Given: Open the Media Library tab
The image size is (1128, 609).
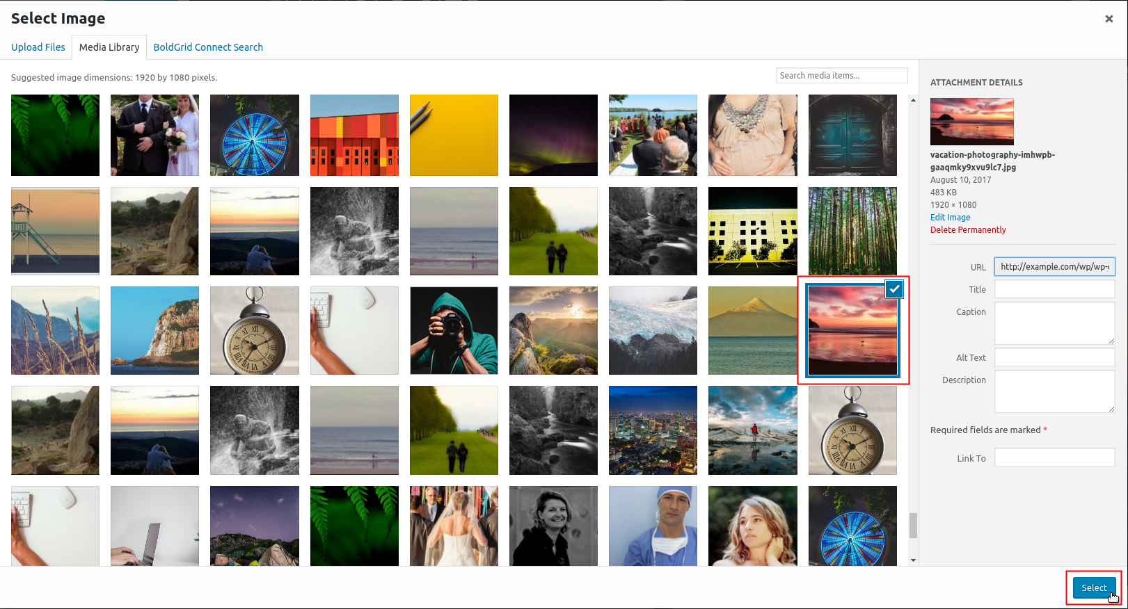Looking at the screenshot, I should (x=109, y=47).
